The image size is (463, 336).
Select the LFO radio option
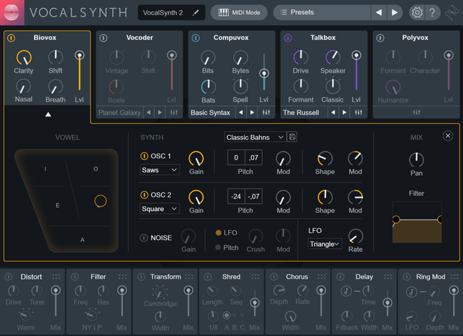218,233
